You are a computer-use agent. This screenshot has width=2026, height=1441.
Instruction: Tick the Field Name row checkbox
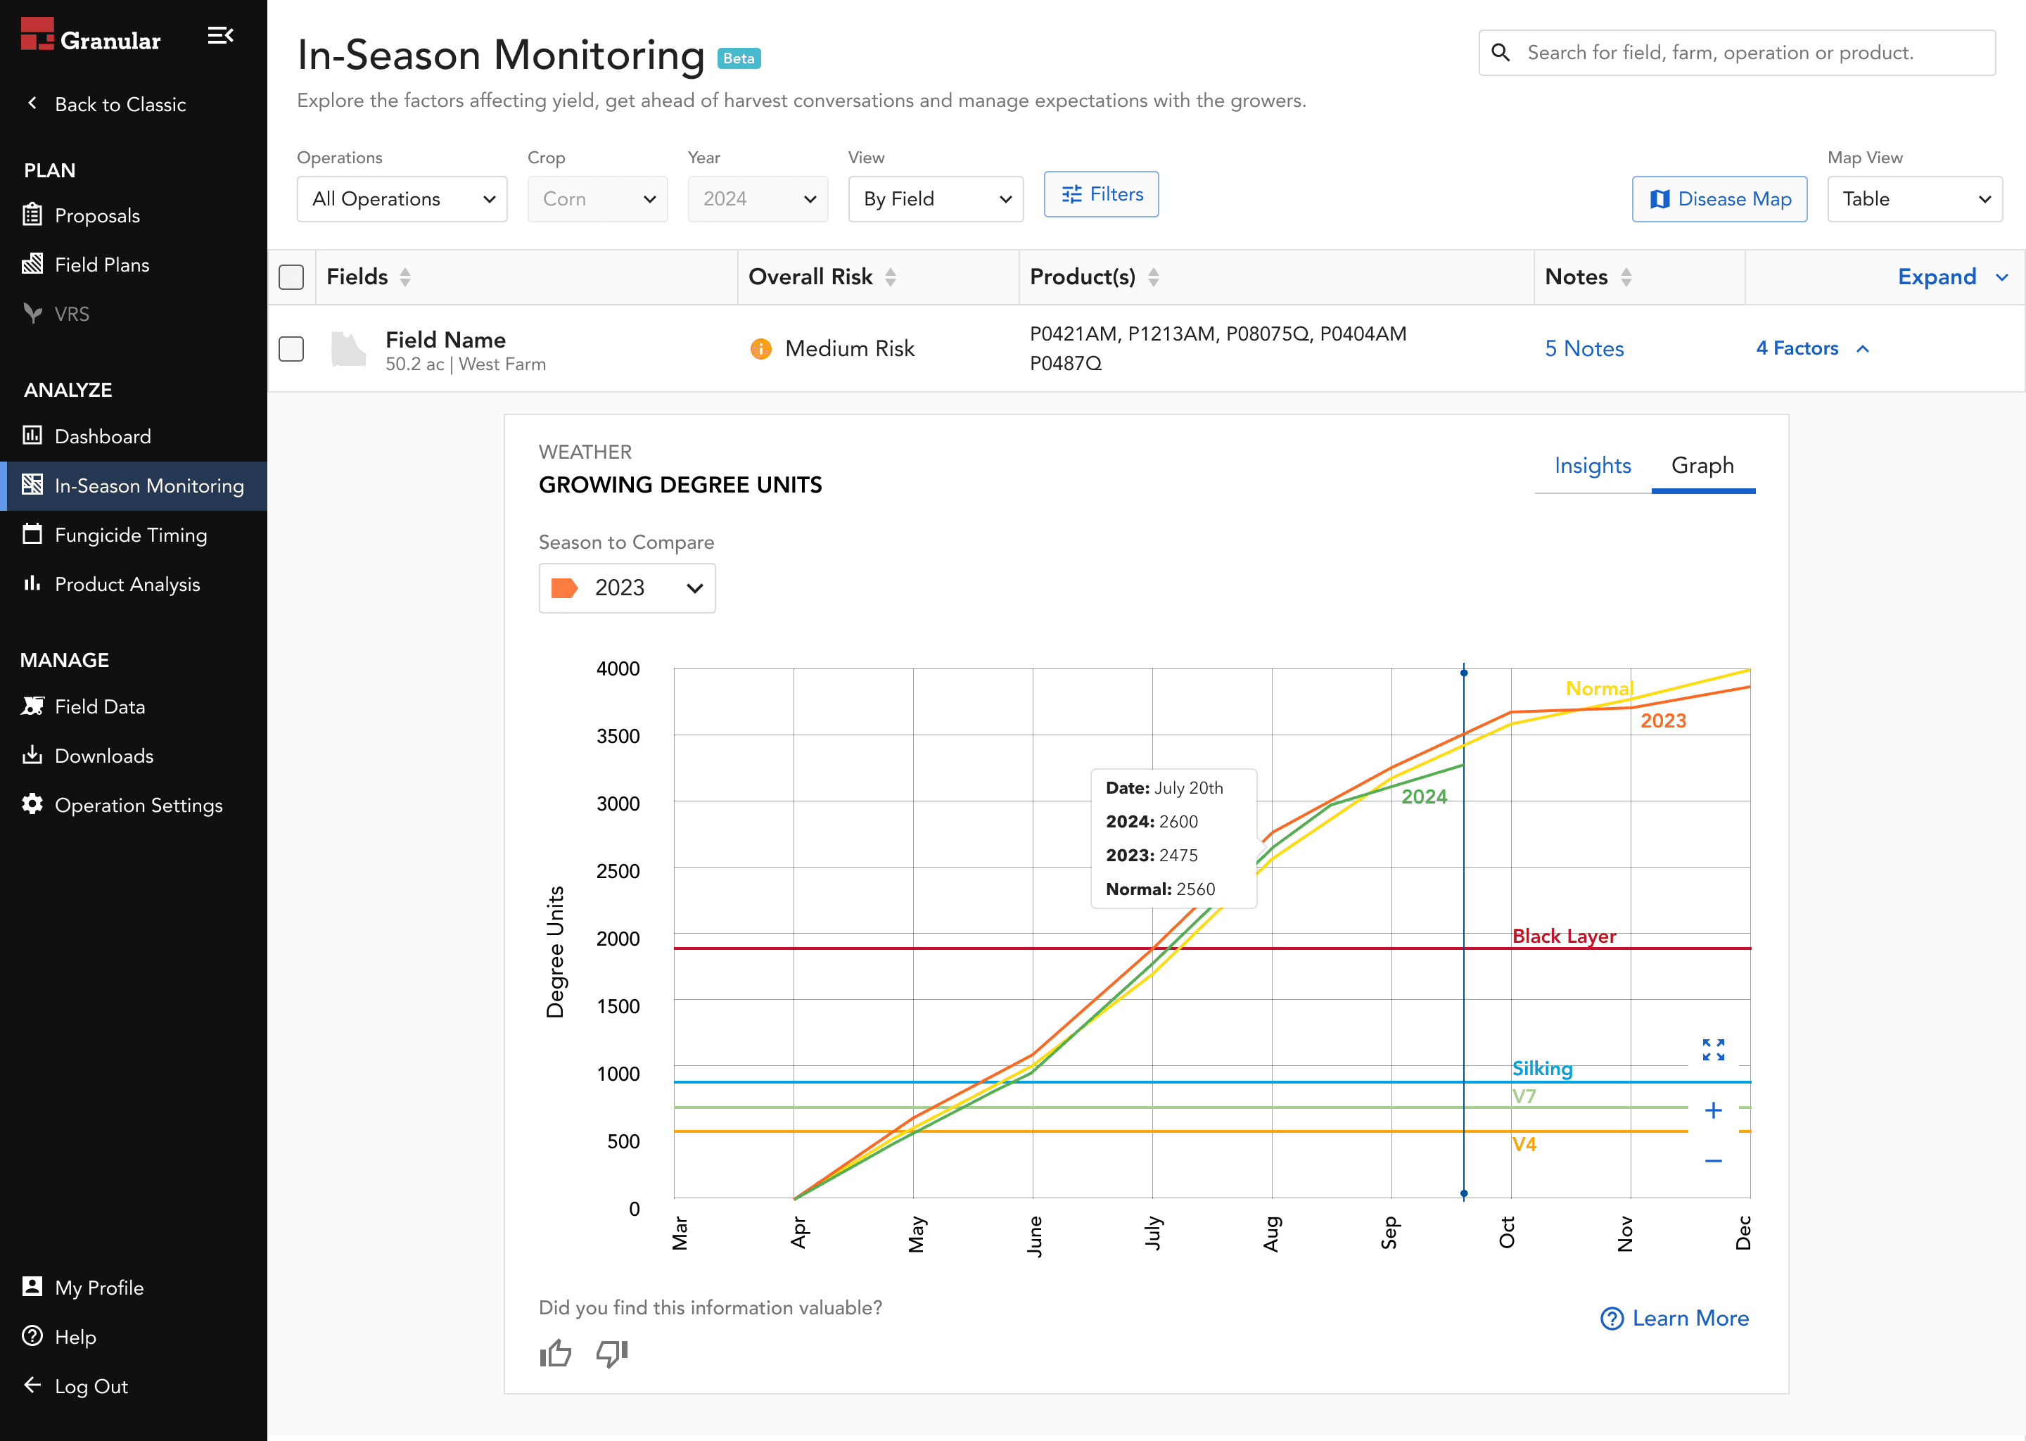[291, 349]
